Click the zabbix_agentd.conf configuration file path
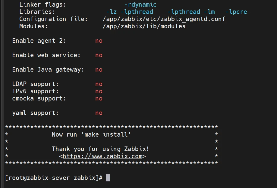 (x=164, y=19)
